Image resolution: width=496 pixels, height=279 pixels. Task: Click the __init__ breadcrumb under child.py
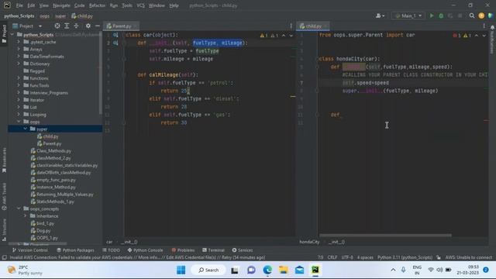(336, 242)
